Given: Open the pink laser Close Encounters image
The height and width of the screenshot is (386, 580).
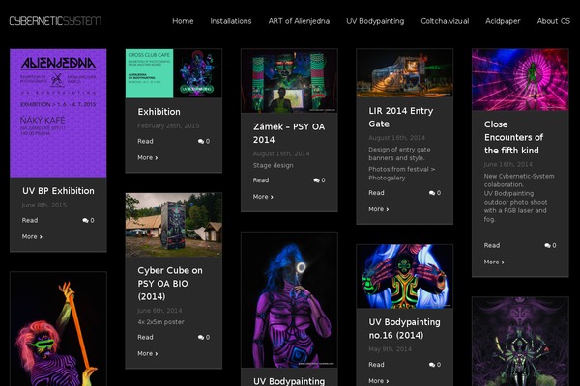Looking at the screenshot, I should tap(520, 79).
